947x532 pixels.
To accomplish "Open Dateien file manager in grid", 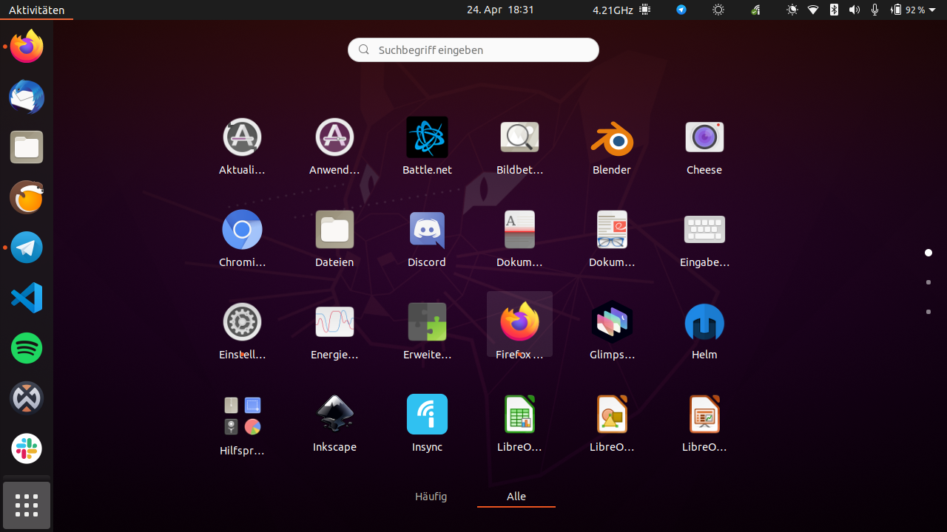I will click(334, 238).
